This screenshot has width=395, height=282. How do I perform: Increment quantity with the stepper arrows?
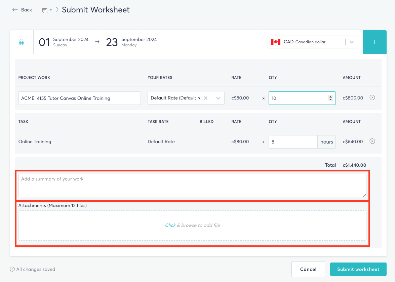click(x=331, y=98)
